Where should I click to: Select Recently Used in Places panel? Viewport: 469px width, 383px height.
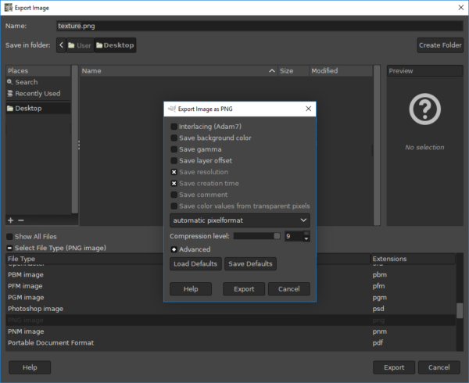click(x=38, y=94)
